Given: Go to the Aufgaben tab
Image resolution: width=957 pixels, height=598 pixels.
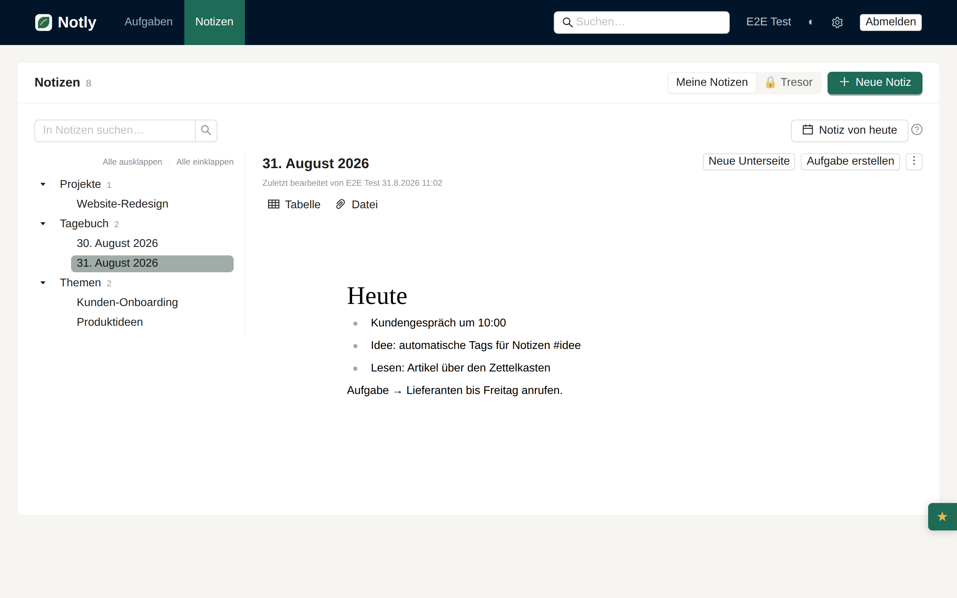Looking at the screenshot, I should pos(148,22).
